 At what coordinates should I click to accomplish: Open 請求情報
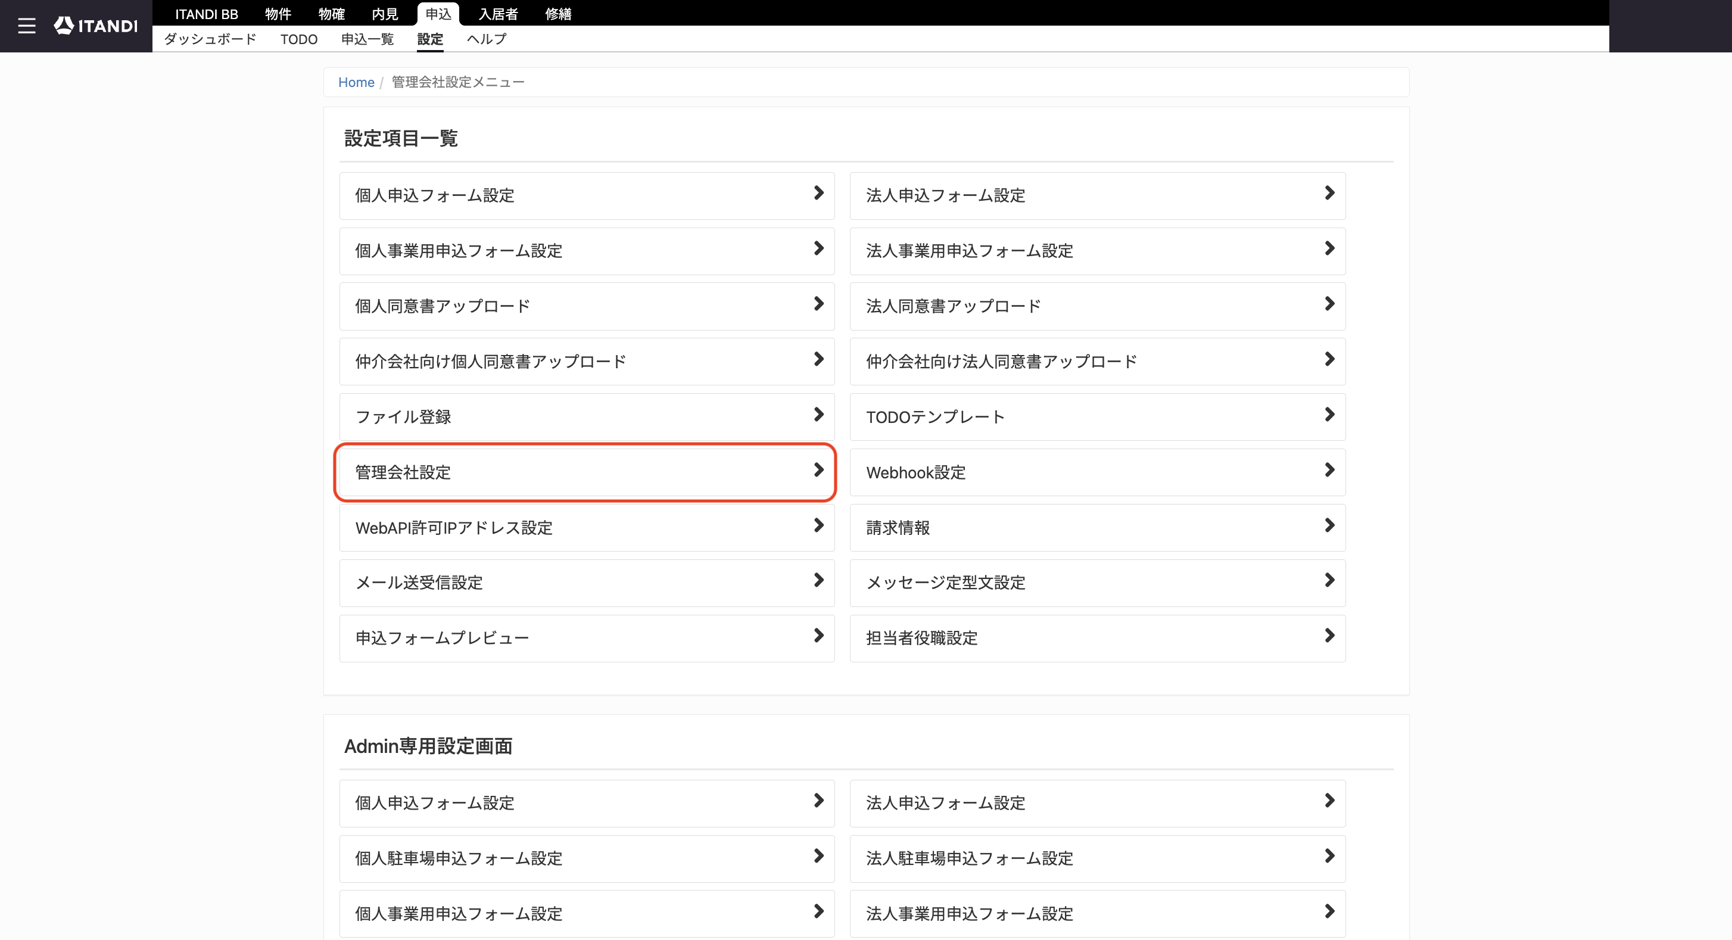pos(1097,528)
